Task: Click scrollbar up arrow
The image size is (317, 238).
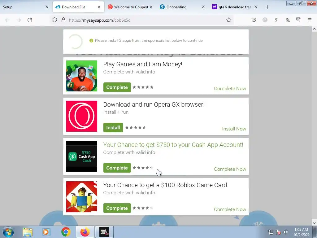Action: (x=314, y=29)
